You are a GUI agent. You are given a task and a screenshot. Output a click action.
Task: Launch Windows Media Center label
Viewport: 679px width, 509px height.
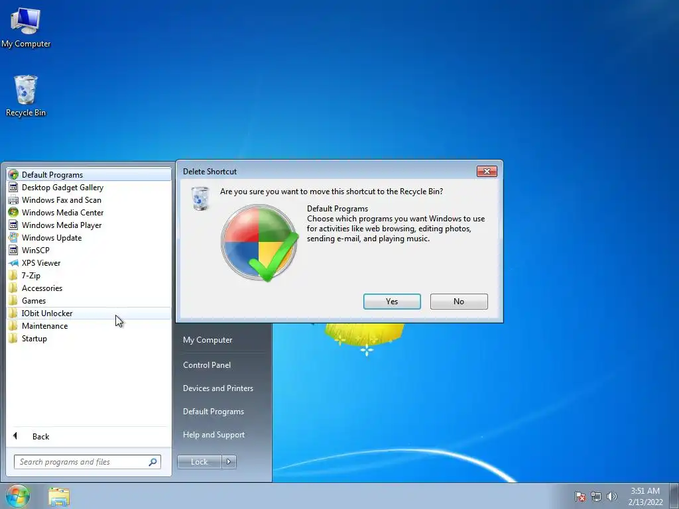(x=63, y=213)
